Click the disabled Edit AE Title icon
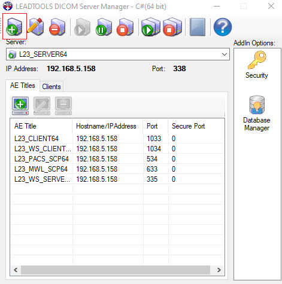 tap(42, 106)
